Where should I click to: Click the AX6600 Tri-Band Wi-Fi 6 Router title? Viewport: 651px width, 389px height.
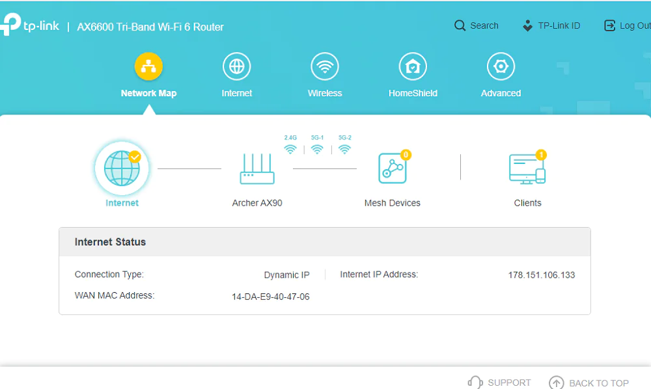pos(150,27)
